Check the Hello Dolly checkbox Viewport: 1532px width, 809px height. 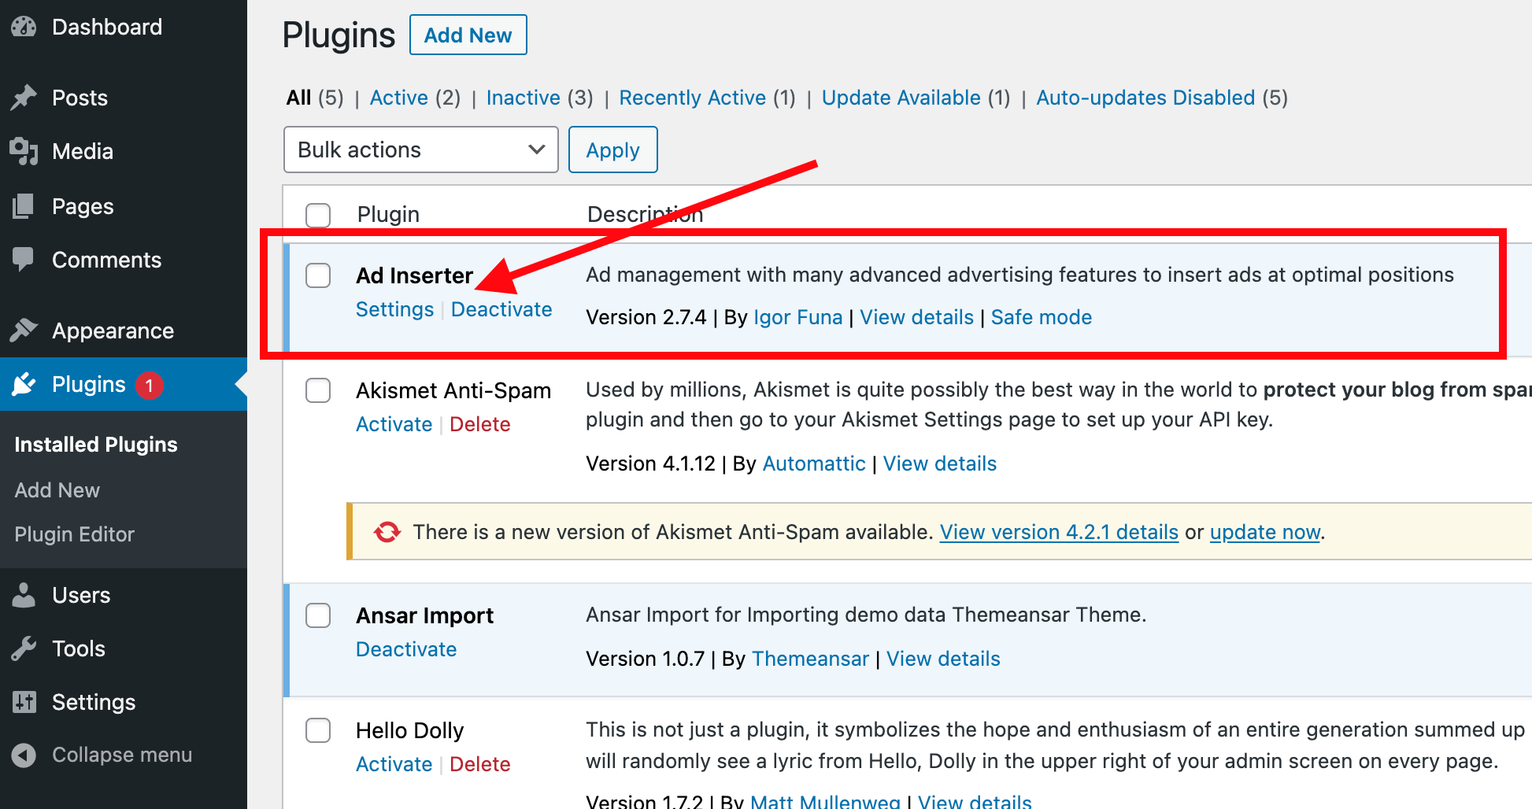tap(318, 730)
